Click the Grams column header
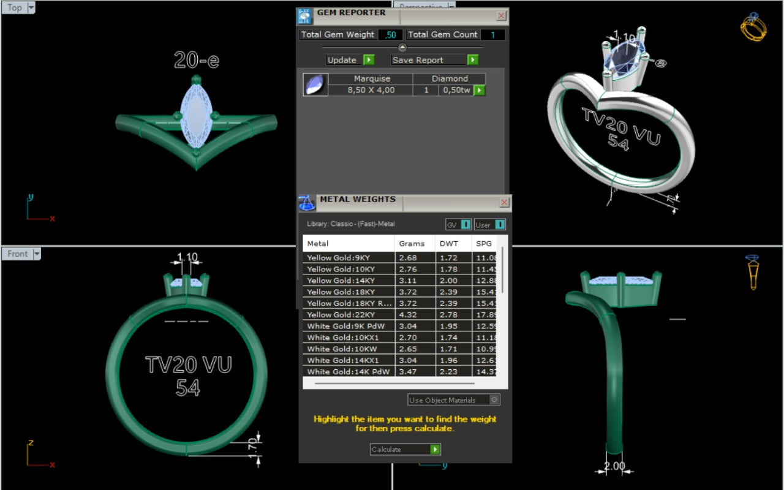Screen dimensions: 784x490 pos(415,244)
